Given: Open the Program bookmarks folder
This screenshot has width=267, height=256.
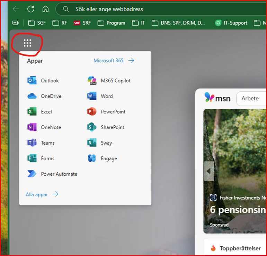Looking at the screenshot, I should (112, 23).
